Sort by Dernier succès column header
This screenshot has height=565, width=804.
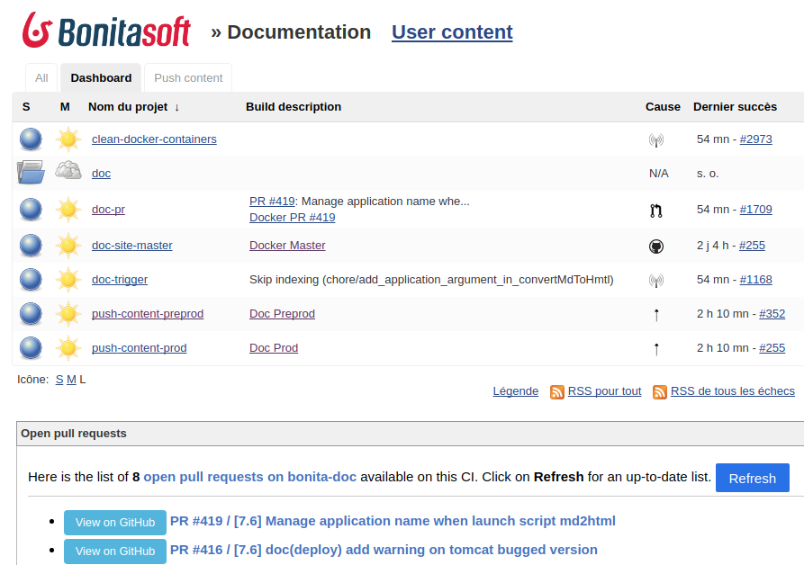[735, 106]
